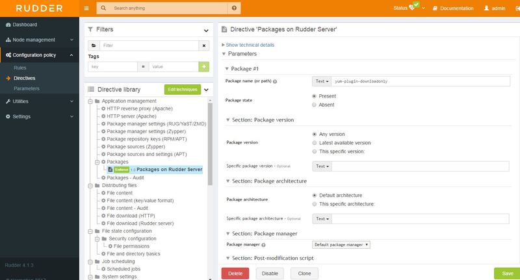Screen dimensions: 520x280
Task: Click the gear icon of File permissions
Action: [x=110, y=246]
